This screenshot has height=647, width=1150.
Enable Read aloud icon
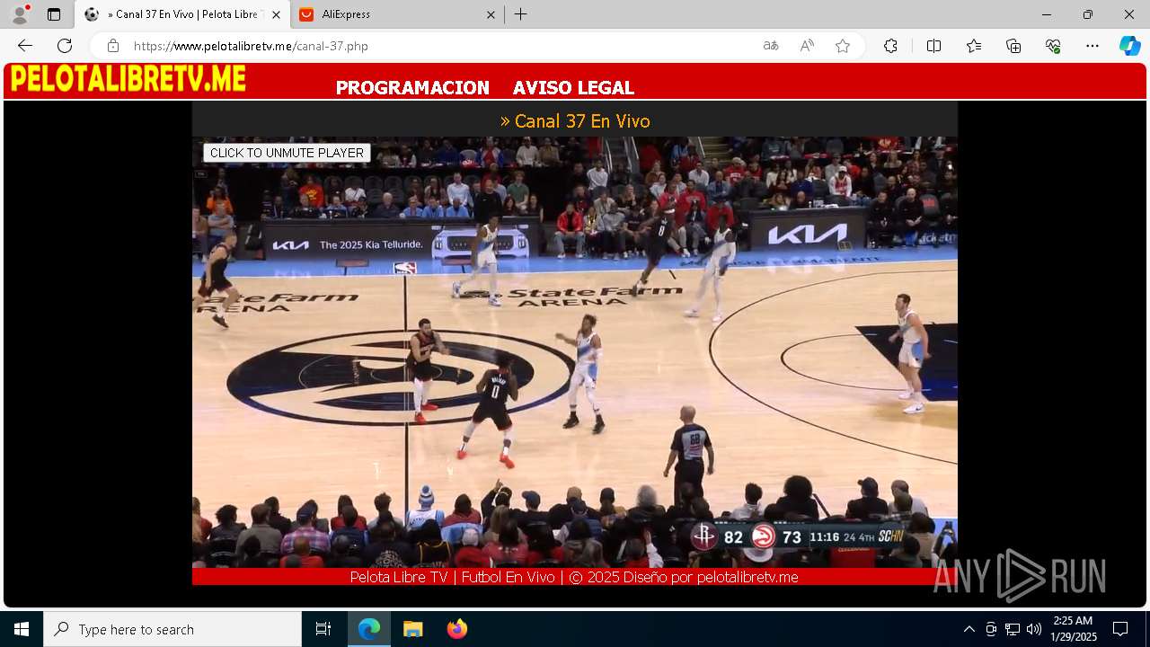807,46
